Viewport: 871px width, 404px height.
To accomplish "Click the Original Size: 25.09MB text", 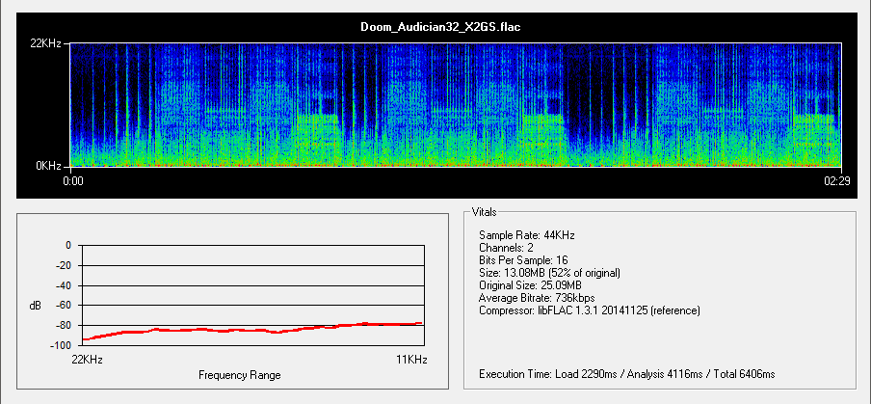I will coord(529,285).
